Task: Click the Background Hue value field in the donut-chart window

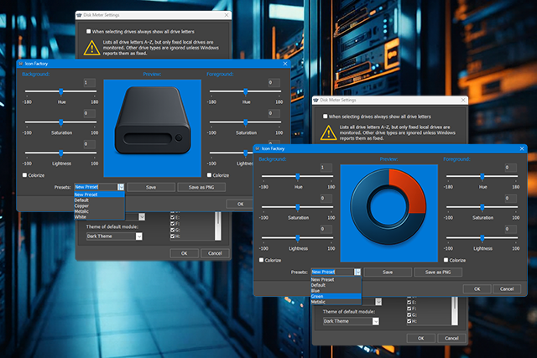Action: point(326,168)
